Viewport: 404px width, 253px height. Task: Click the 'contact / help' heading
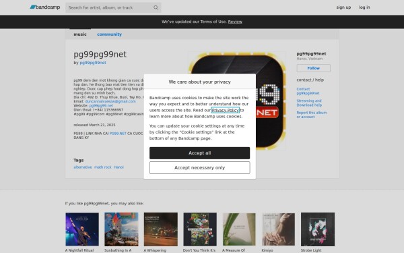tap(310, 80)
